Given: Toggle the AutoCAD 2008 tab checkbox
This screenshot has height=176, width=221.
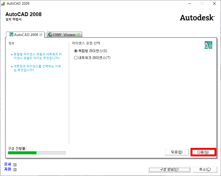Looking at the screenshot, I should 41,35.
